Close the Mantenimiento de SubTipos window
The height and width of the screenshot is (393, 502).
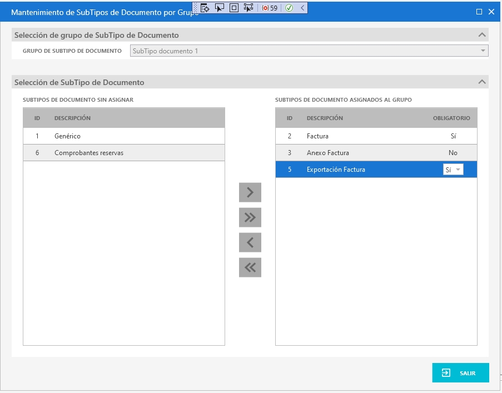[x=491, y=12]
